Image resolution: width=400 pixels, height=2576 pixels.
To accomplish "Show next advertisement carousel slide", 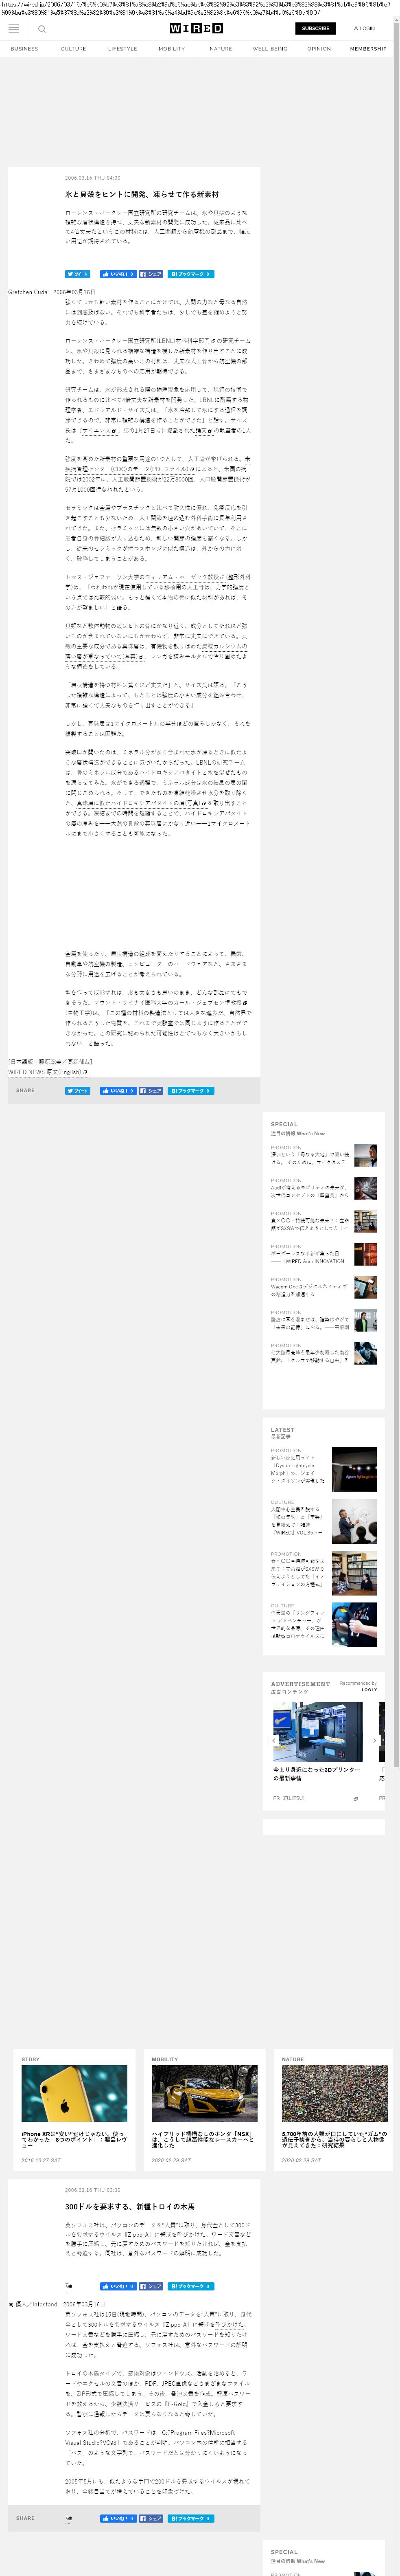I will (375, 1740).
